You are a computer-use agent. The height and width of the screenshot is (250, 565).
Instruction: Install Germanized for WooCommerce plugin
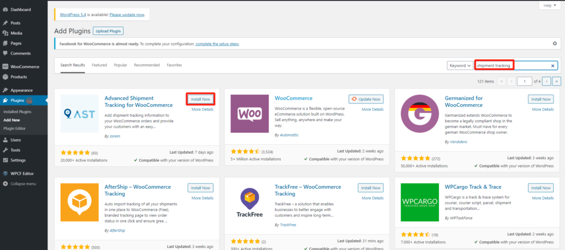pyautogui.click(x=541, y=99)
